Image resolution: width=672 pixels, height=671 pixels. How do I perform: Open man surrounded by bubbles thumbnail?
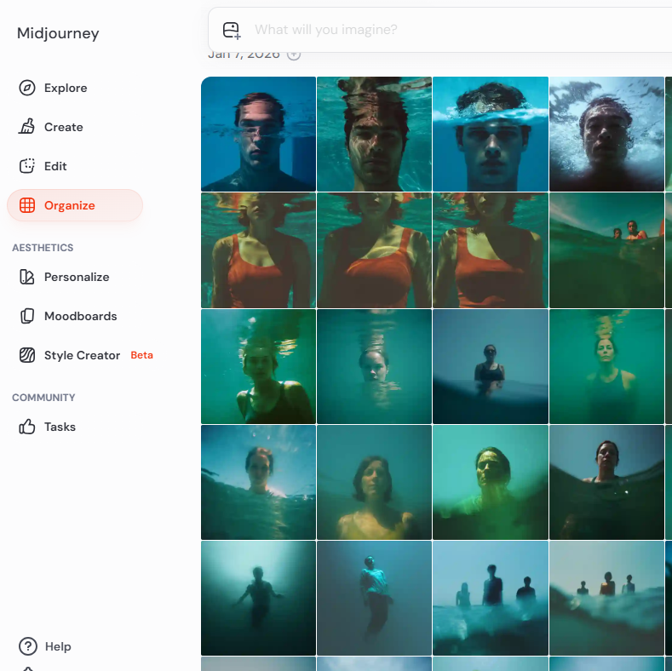pyautogui.click(x=606, y=134)
